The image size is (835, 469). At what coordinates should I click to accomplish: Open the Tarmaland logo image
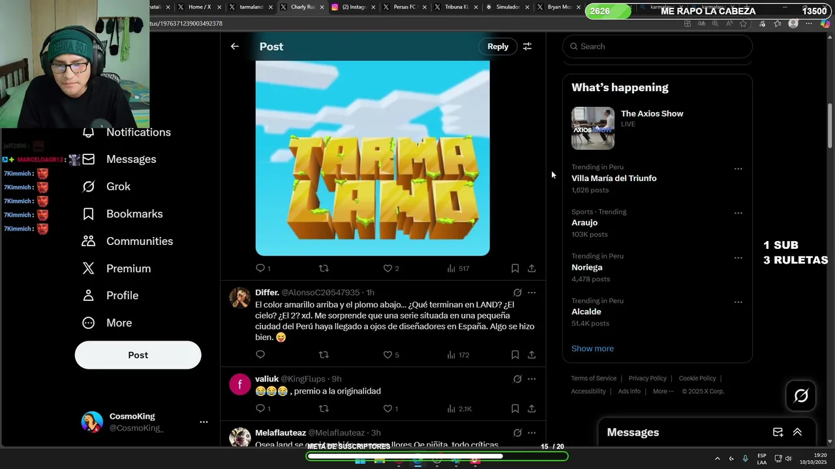tap(372, 158)
